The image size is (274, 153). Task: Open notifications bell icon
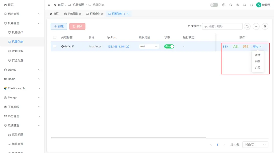point(245,5)
